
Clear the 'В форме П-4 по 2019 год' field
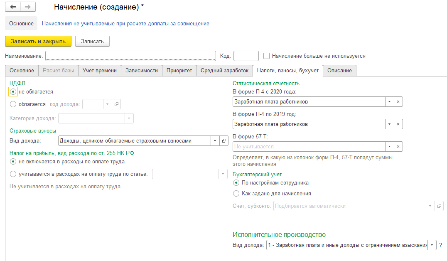pos(398,124)
